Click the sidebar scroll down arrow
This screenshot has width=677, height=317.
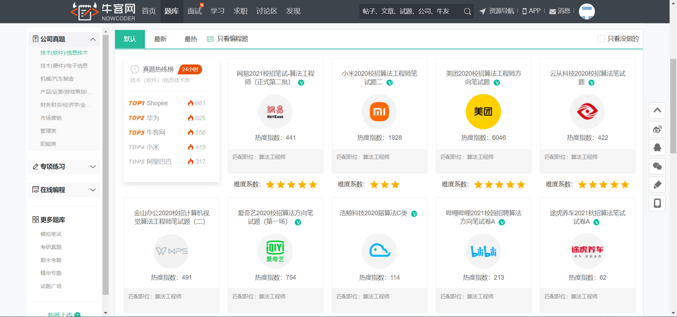tap(105, 313)
